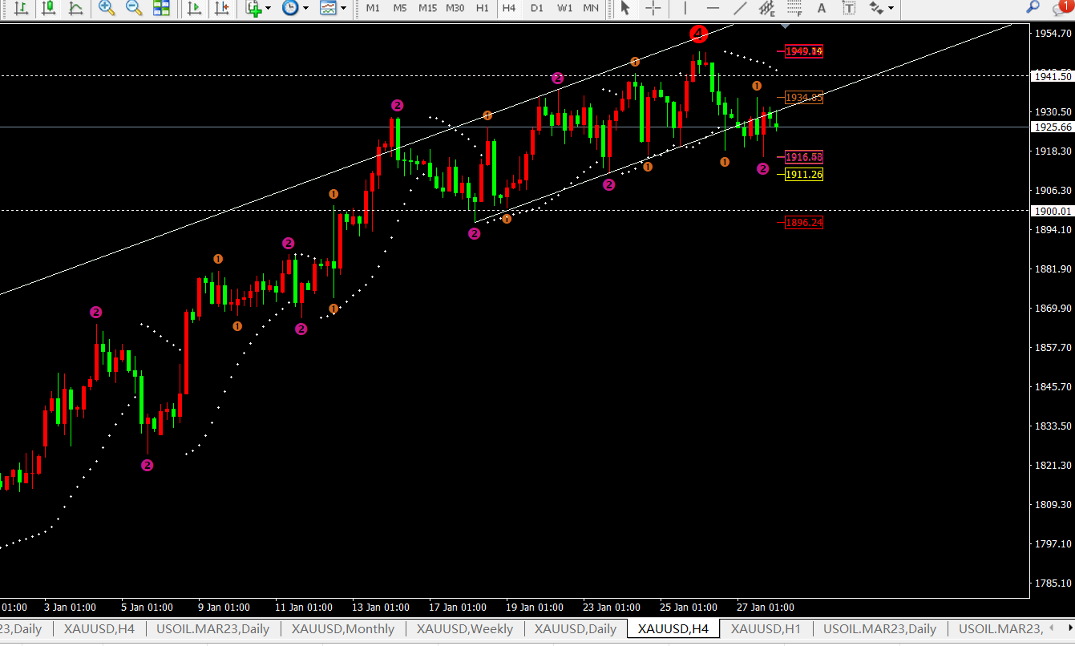The image size is (1075, 646).
Task: Click the 1900.01 level on price axis
Action: point(1053,211)
